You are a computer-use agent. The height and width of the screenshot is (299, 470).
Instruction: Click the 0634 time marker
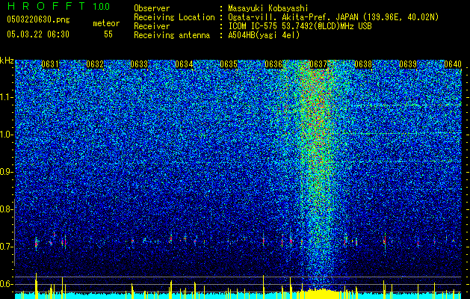pyautogui.click(x=184, y=64)
